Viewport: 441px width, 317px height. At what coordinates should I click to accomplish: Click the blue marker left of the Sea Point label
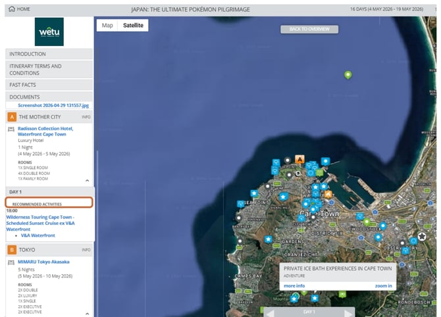pyautogui.click(x=241, y=204)
